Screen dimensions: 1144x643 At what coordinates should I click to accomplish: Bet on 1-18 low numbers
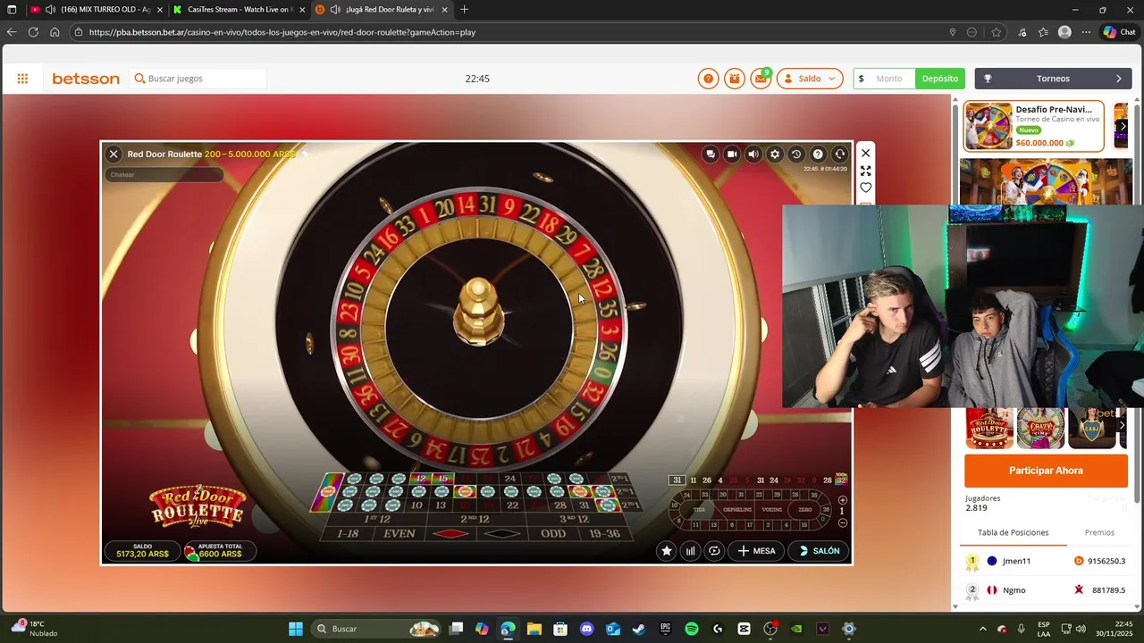click(x=348, y=534)
